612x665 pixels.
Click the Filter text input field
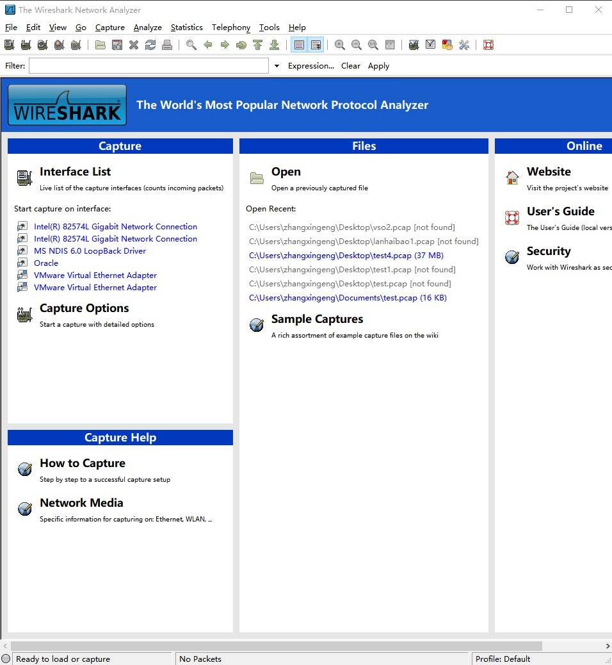click(x=149, y=66)
